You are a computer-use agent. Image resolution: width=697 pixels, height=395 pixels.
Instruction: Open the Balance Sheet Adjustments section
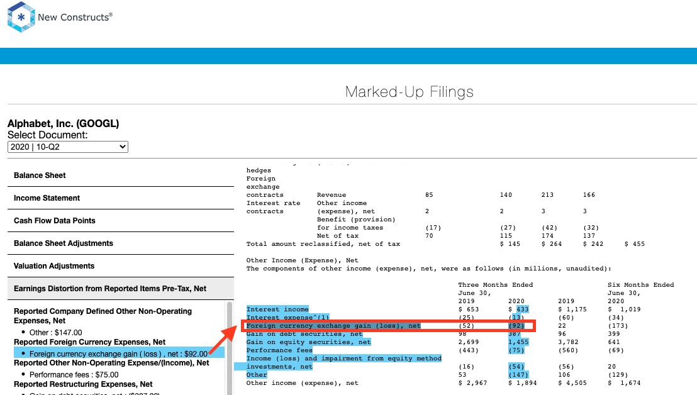coord(120,243)
